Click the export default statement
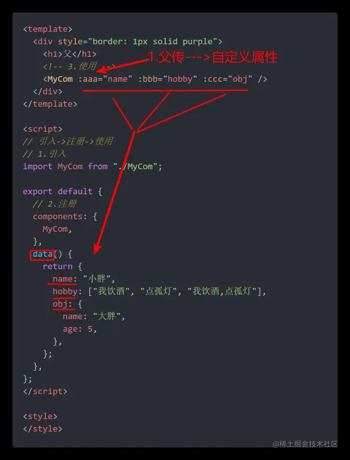 [x=57, y=191]
